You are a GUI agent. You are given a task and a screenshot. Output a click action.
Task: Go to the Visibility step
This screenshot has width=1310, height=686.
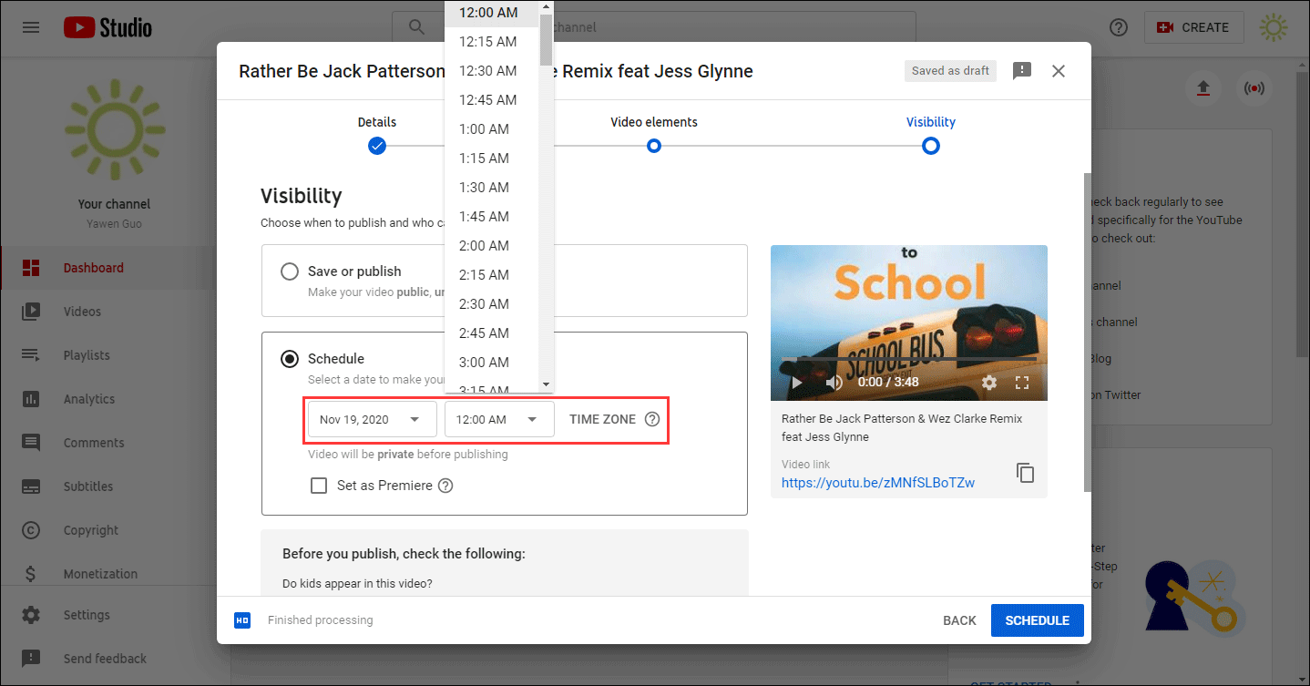[930, 134]
